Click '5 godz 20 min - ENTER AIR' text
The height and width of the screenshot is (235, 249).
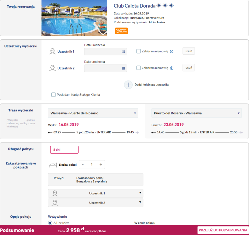94,132
